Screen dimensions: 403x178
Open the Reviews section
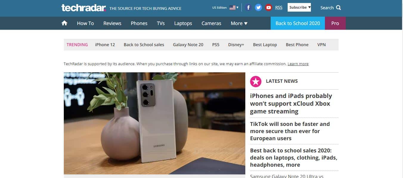coord(112,23)
